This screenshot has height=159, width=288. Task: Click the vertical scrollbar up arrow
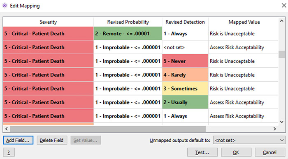(x=281, y=21)
